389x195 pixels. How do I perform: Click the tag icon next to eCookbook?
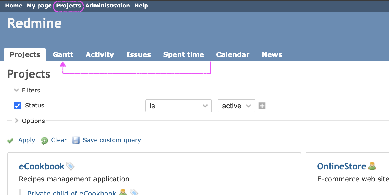[70, 166]
